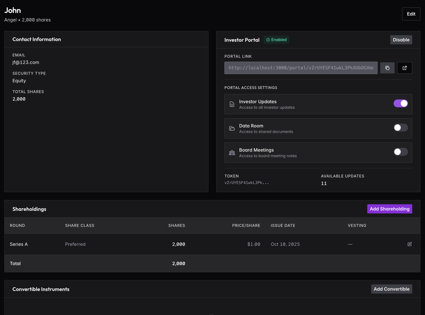This screenshot has height=315, width=425.
Task: Click the Issue Date column header
Action: click(x=283, y=226)
